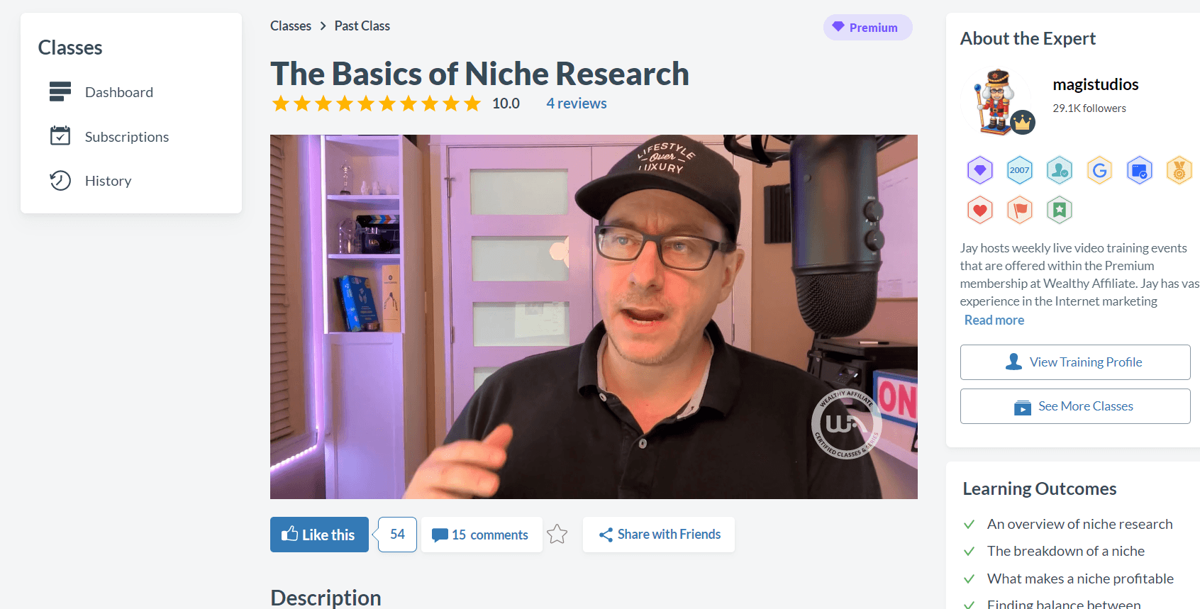The width and height of the screenshot is (1200, 609).
Task: Click the gold medal badge
Action: (1179, 170)
